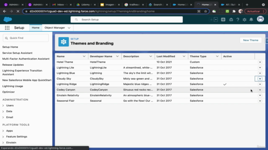Open Name column header menu
The image size is (268, 150).
(x=84, y=56)
